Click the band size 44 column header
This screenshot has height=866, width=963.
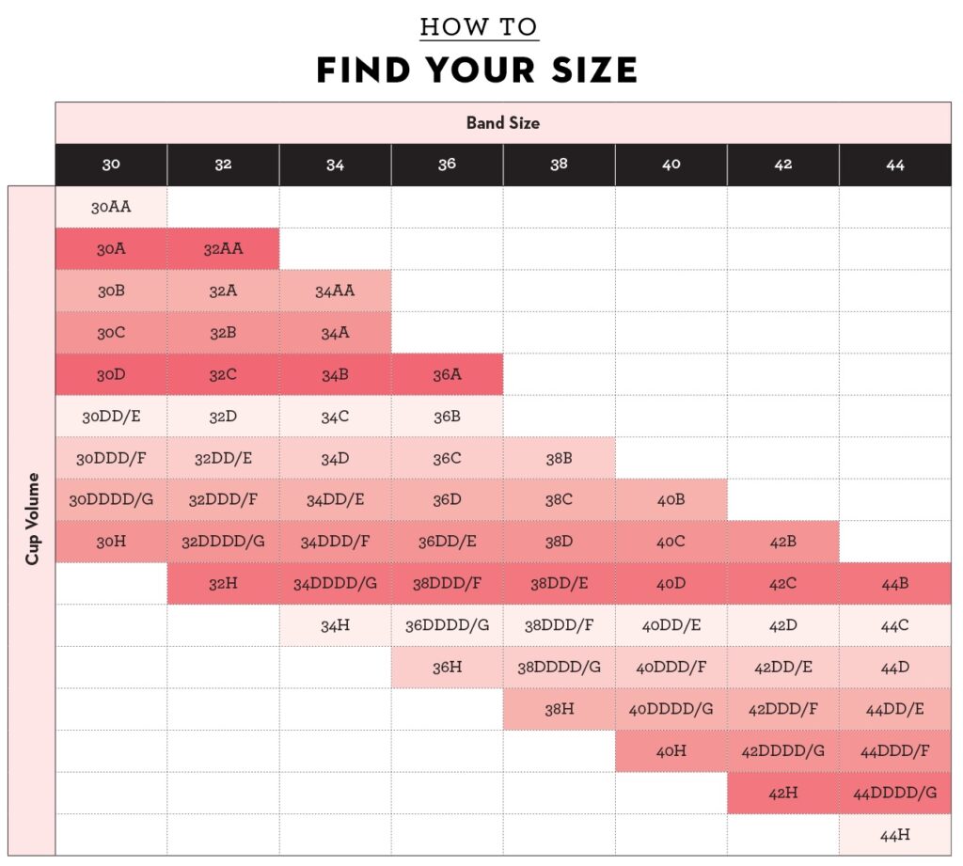[895, 165]
